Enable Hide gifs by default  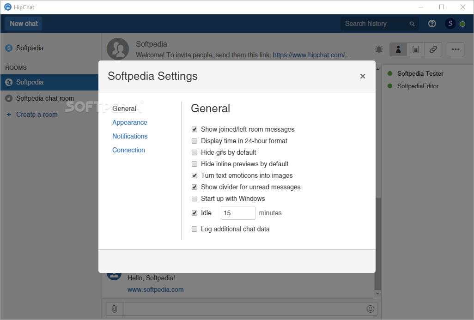194,152
